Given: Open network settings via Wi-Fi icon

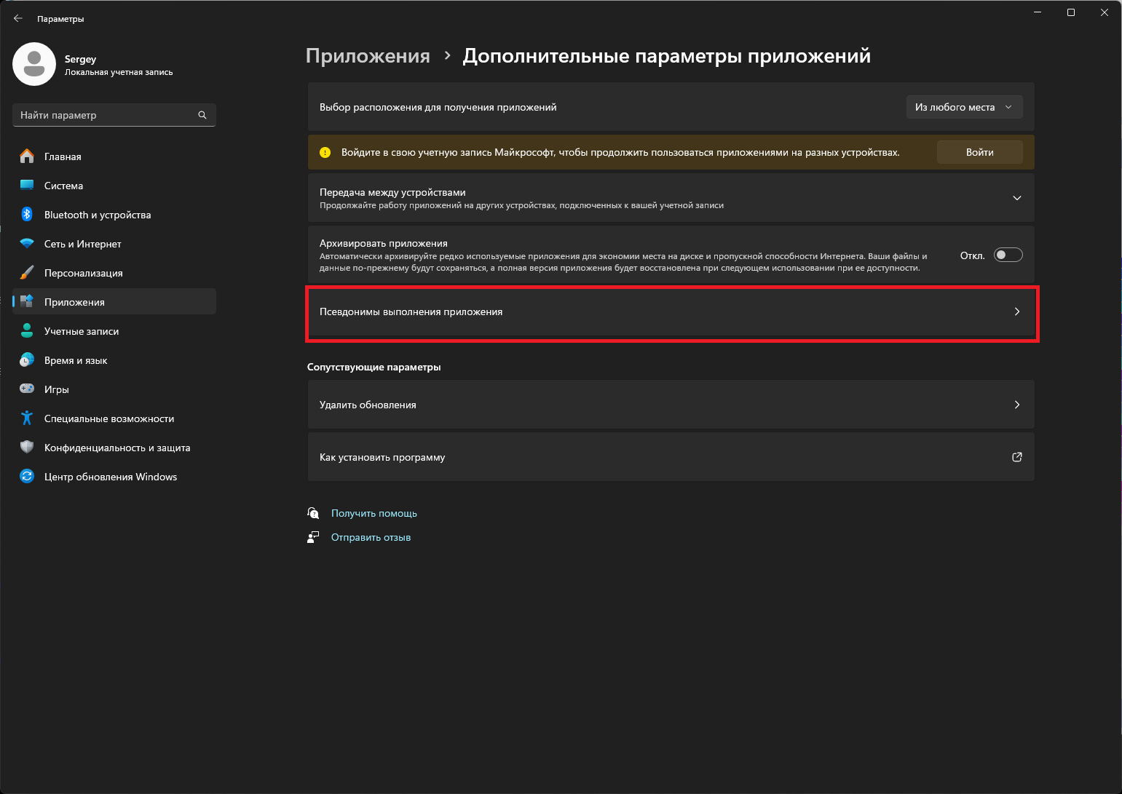Looking at the screenshot, I should coord(27,244).
